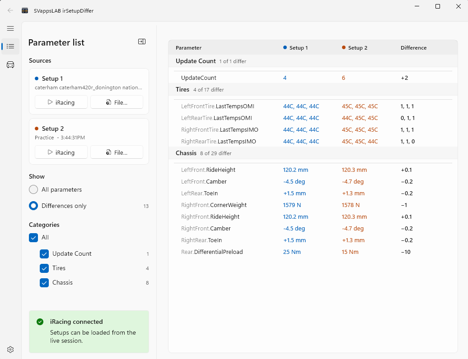Uncheck the Tires category checkbox
The image size is (468, 359).
[44, 268]
